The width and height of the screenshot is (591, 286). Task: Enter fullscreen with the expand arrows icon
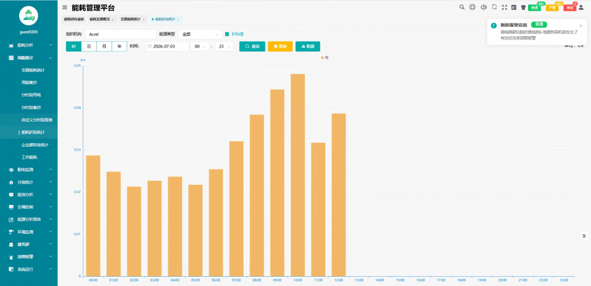pyautogui.click(x=505, y=7)
